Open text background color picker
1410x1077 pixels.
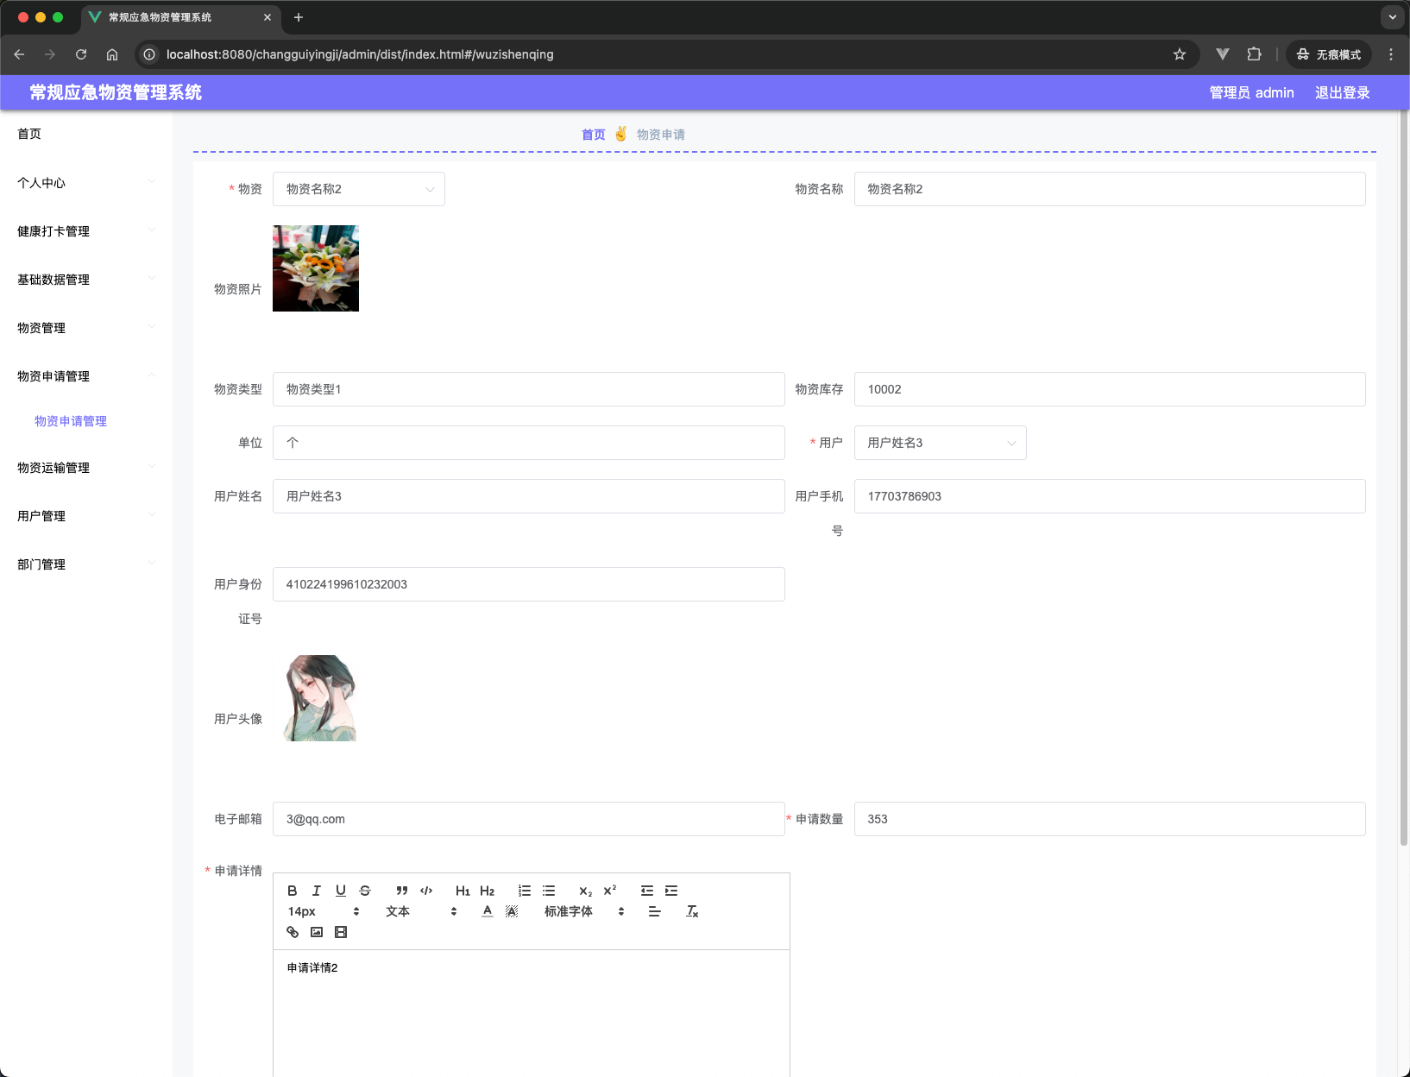tap(512, 911)
